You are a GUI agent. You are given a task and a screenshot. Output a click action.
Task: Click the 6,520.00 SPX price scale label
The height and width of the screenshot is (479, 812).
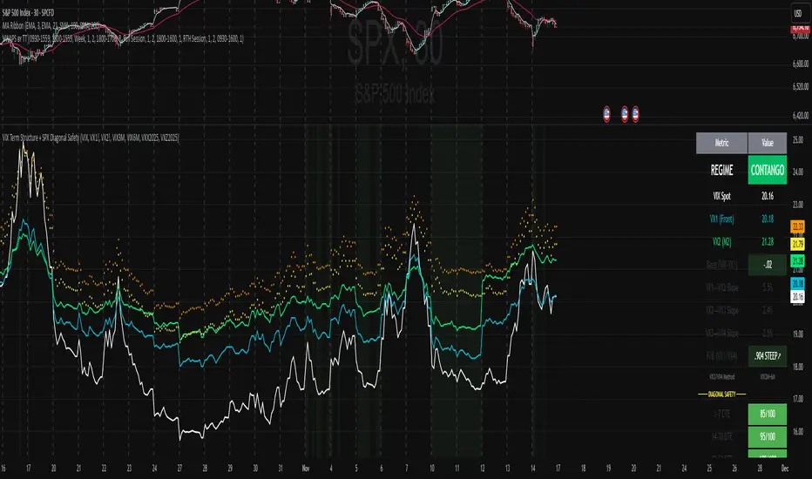[x=800, y=86]
